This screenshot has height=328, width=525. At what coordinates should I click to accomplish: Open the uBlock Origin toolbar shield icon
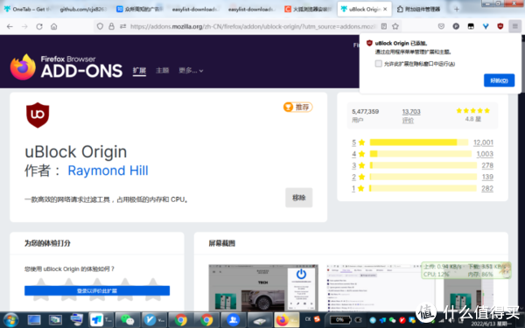tap(500, 26)
